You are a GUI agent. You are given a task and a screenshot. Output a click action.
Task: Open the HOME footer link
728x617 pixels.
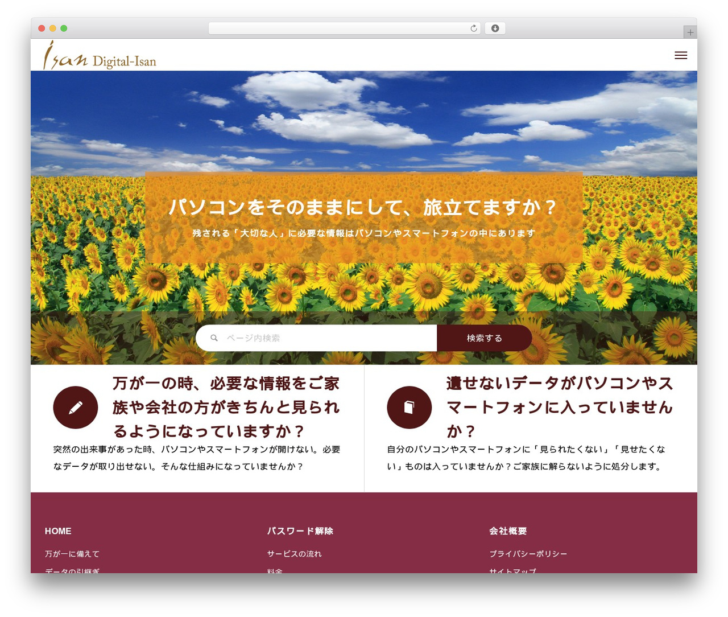58,531
